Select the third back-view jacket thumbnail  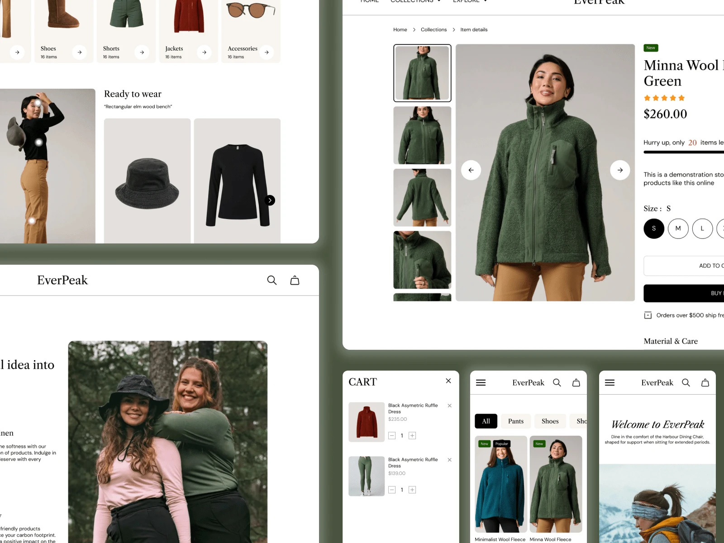[422, 198]
